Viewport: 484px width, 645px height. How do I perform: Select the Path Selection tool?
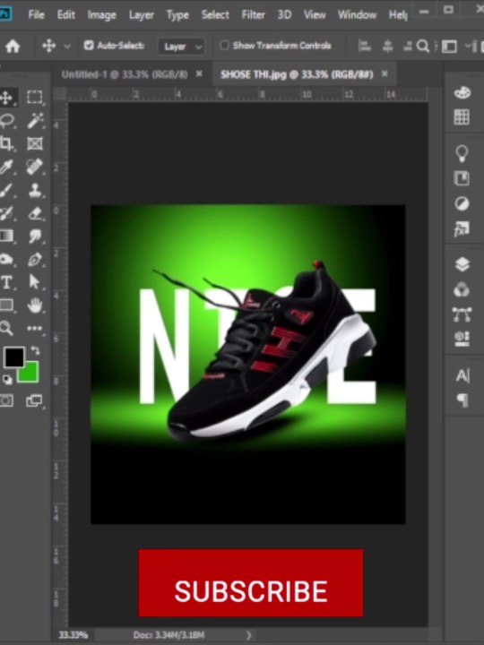click(x=35, y=282)
